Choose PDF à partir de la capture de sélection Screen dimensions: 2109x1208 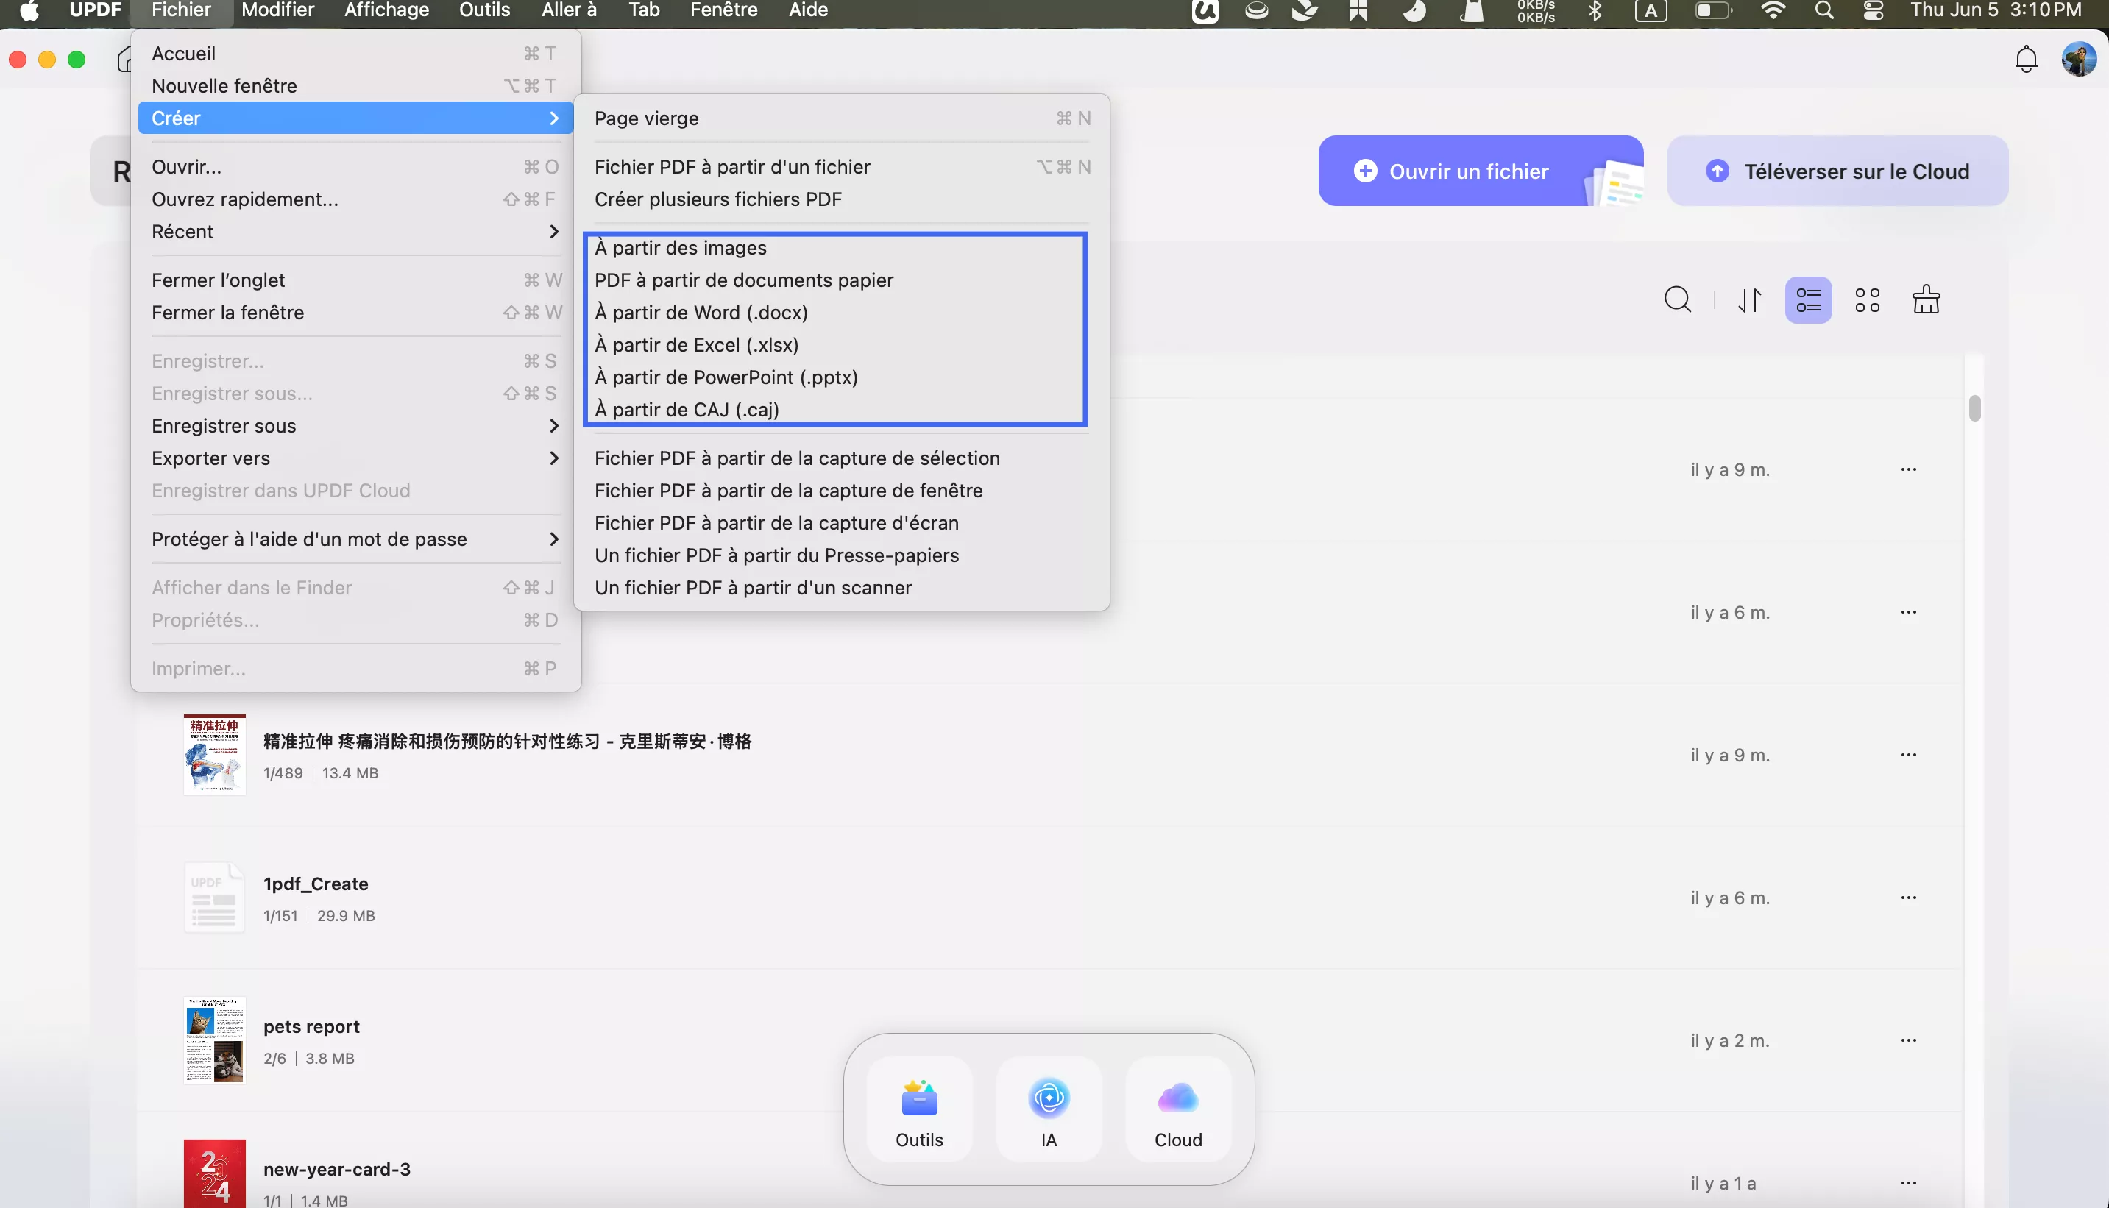tap(841, 458)
